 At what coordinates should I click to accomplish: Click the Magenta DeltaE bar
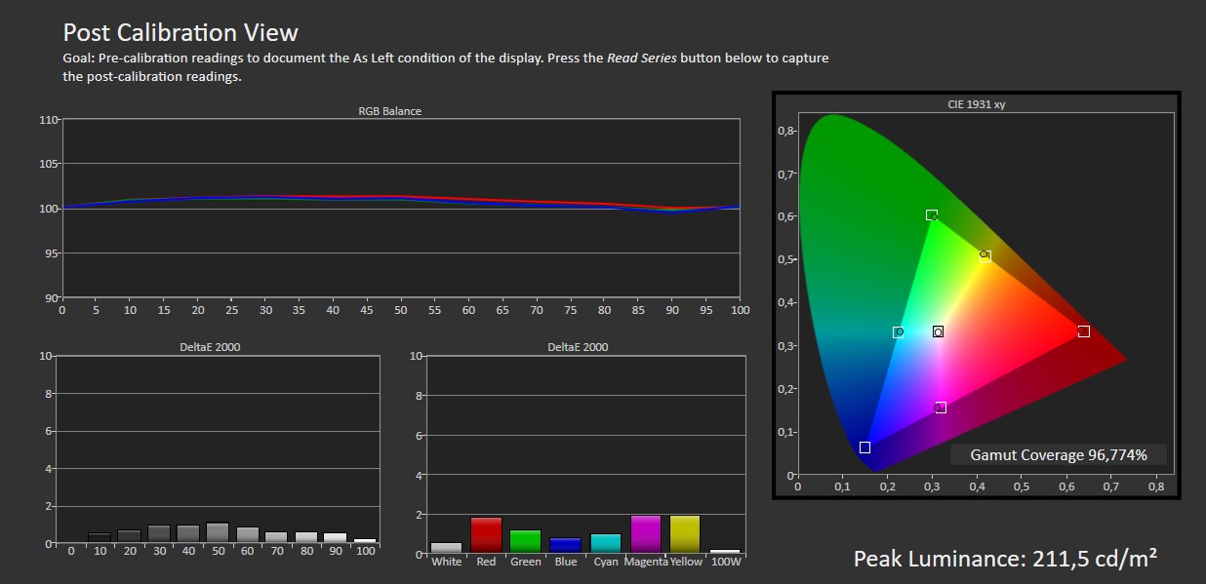point(645,534)
